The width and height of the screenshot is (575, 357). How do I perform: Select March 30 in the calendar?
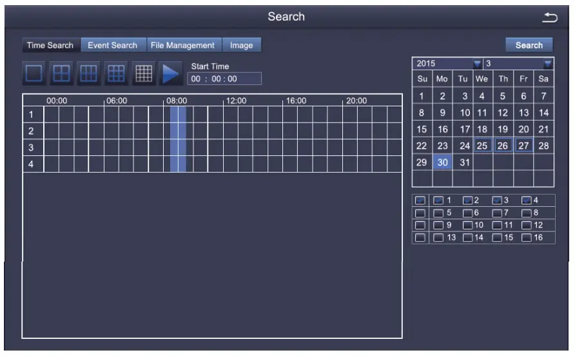(x=442, y=162)
